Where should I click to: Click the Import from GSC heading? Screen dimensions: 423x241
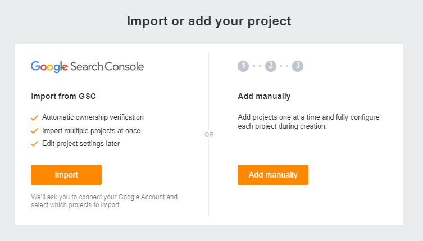[x=63, y=96]
